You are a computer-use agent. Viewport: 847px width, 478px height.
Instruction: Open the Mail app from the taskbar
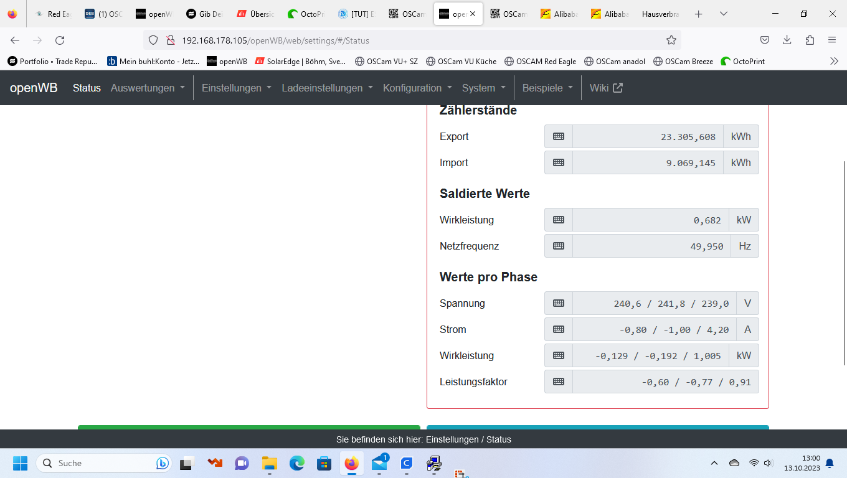(379, 463)
